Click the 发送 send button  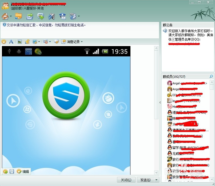(145, 180)
